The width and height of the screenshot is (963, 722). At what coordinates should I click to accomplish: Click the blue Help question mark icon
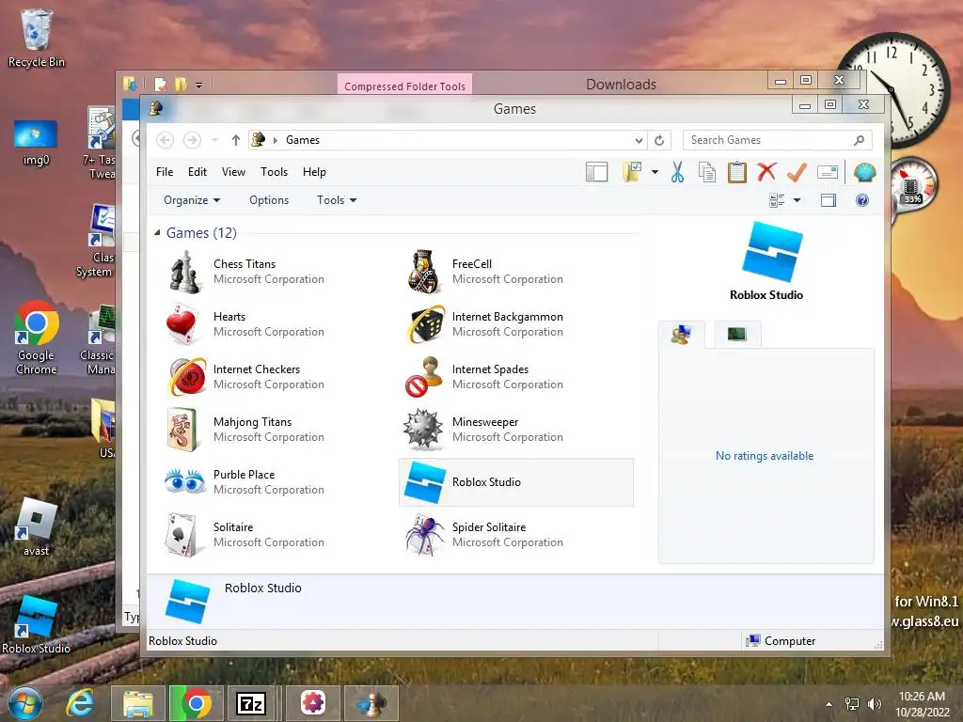pyautogui.click(x=862, y=200)
